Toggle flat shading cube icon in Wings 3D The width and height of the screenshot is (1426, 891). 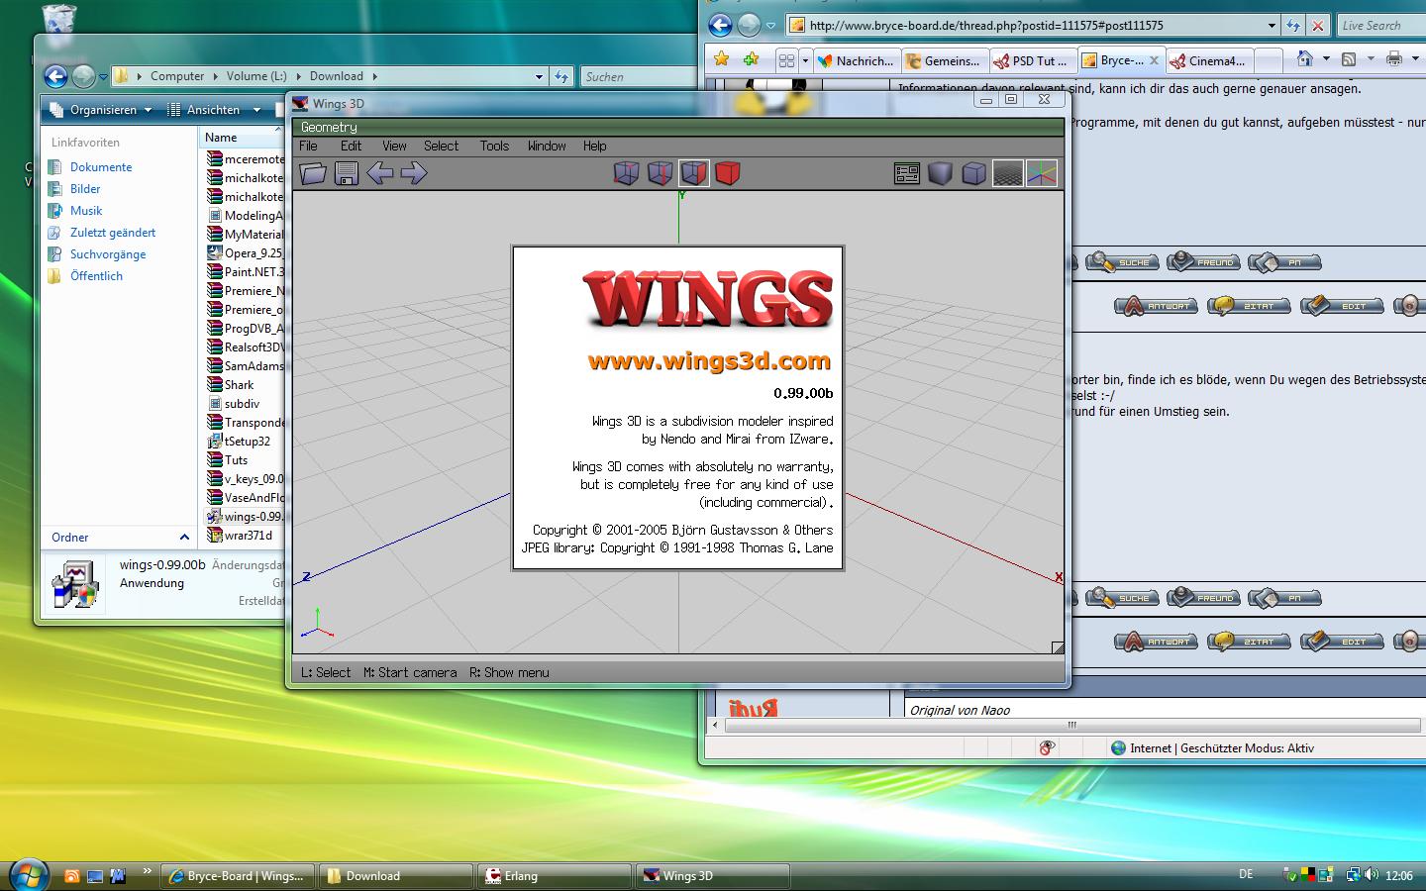click(940, 174)
